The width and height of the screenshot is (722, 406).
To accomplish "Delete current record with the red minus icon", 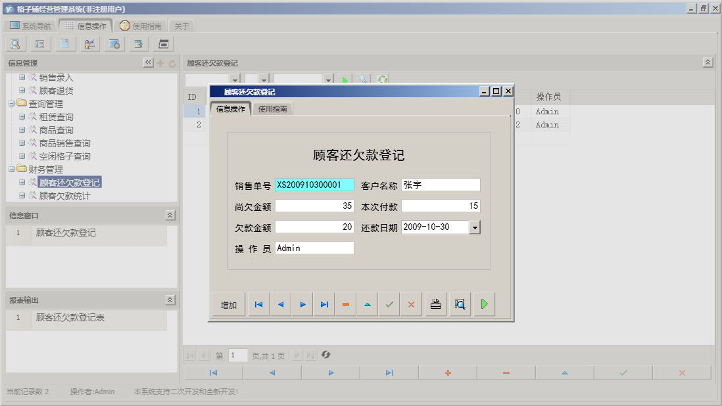I will coord(345,304).
